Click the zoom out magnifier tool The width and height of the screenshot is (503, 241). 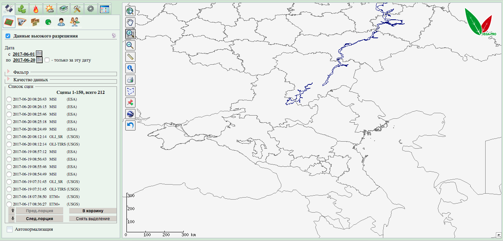pyautogui.click(x=130, y=45)
